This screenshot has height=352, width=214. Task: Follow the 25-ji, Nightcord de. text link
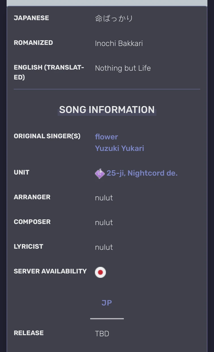point(142,173)
